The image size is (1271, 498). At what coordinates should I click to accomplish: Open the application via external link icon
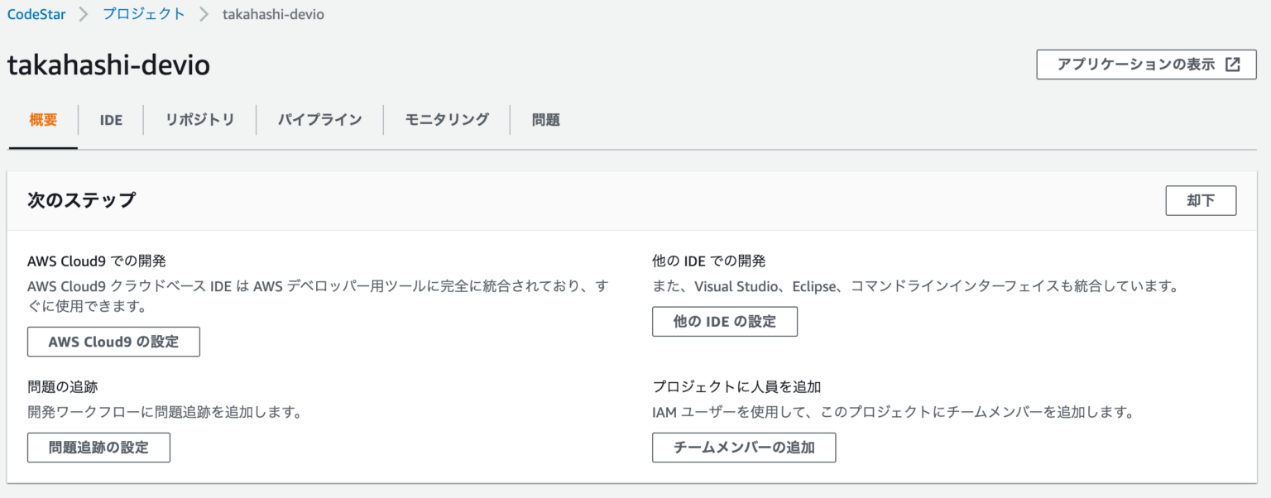tap(1239, 64)
